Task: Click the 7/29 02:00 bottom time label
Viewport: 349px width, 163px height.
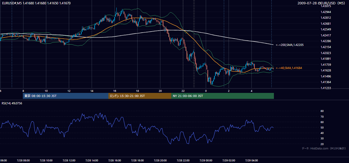Action: pos(229,161)
